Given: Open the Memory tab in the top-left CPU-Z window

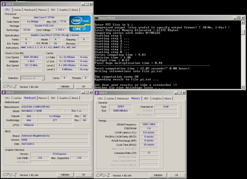Looking at the screenshot, I should coord(42,10).
